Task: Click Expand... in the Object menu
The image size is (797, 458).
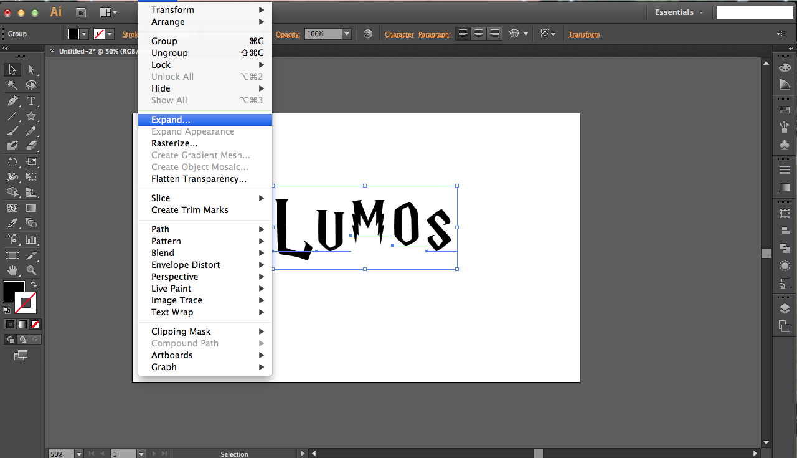Action: pyautogui.click(x=205, y=120)
